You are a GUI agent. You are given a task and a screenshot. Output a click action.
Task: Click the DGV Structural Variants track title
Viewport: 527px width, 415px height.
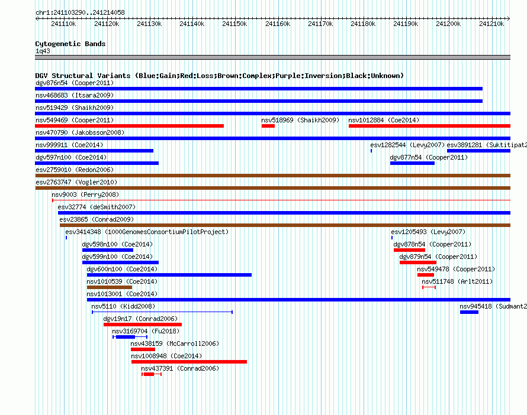pos(219,76)
